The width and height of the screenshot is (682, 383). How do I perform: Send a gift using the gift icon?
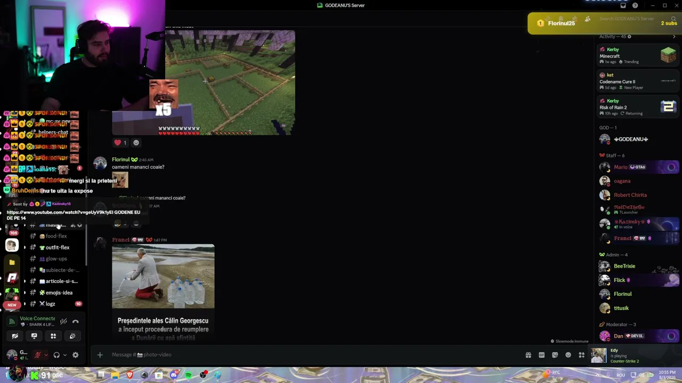click(528, 355)
